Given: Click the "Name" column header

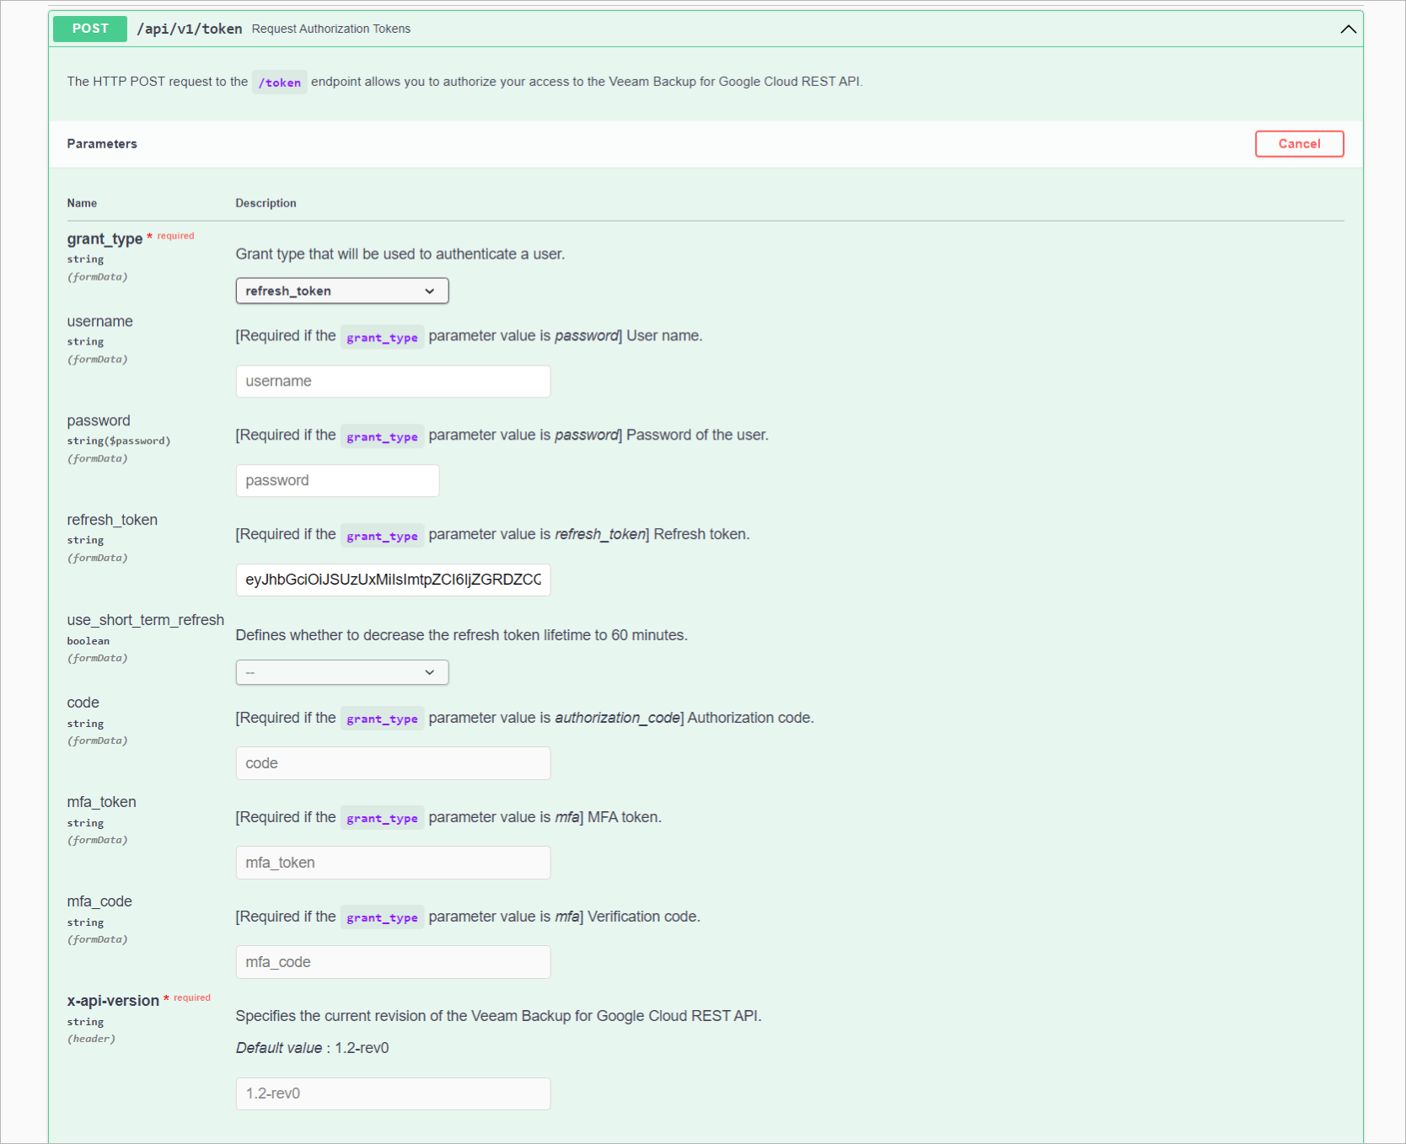Looking at the screenshot, I should point(82,203).
